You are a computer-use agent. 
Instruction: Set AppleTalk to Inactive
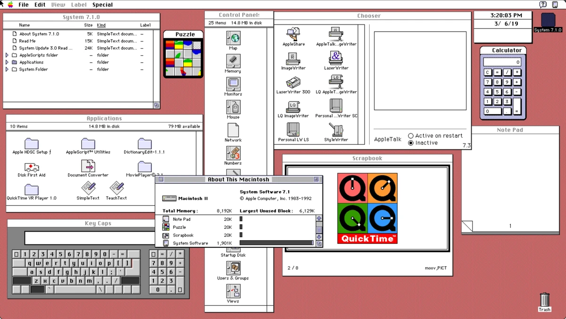tap(411, 143)
